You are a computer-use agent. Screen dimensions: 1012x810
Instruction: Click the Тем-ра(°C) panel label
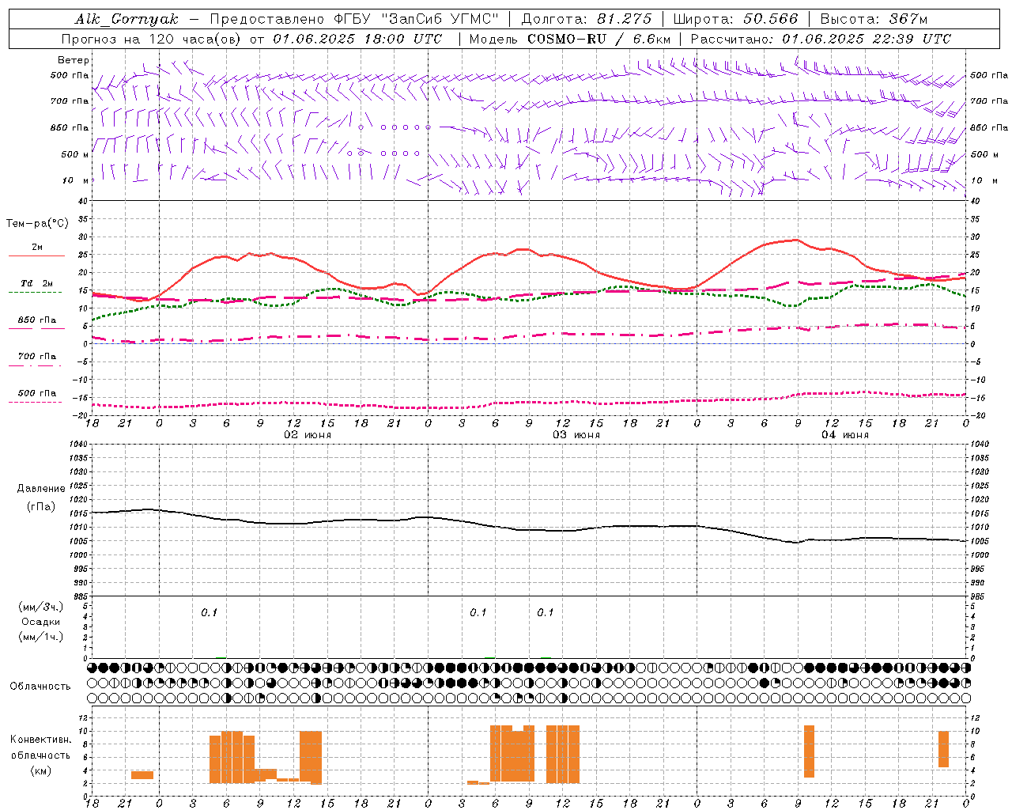[x=37, y=224]
